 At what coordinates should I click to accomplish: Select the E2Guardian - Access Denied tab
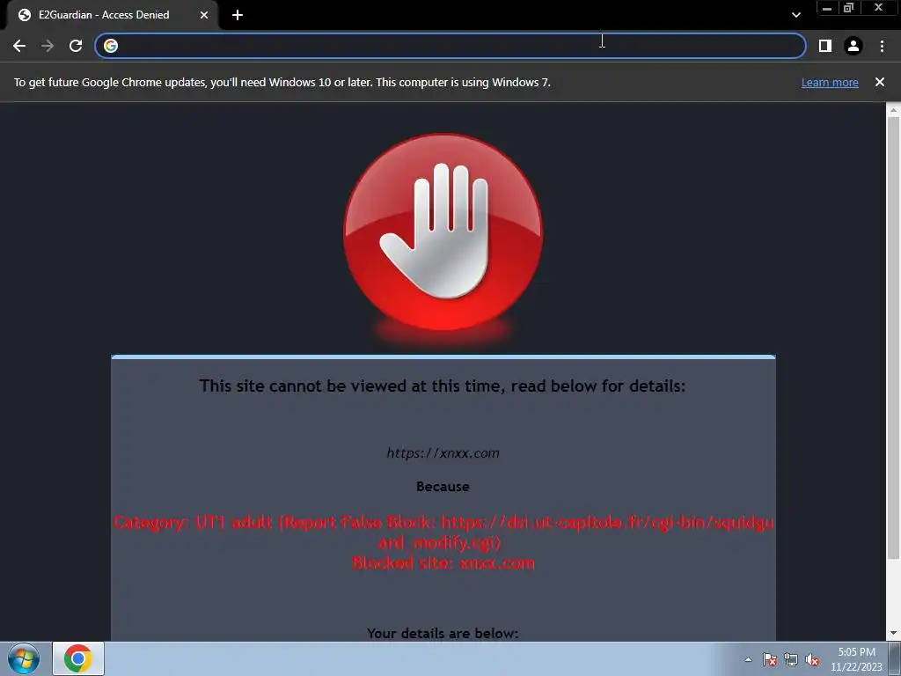coord(113,15)
